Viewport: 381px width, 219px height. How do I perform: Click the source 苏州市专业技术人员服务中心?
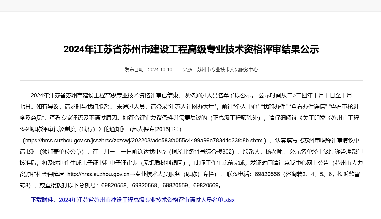pyautogui.click(x=227, y=70)
